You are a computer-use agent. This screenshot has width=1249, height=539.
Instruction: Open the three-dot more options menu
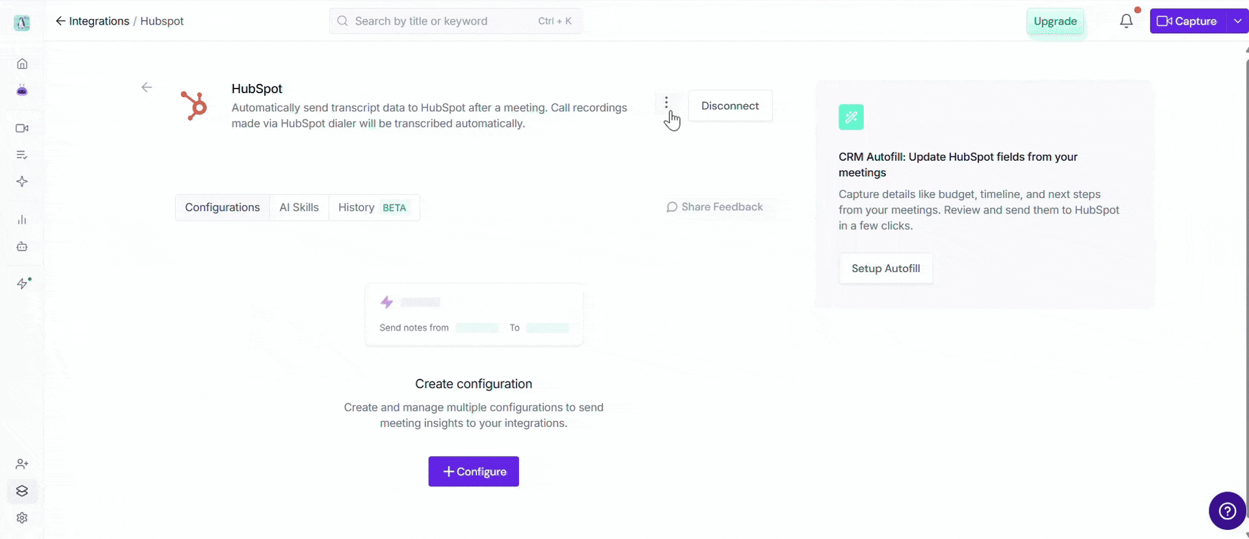(666, 103)
